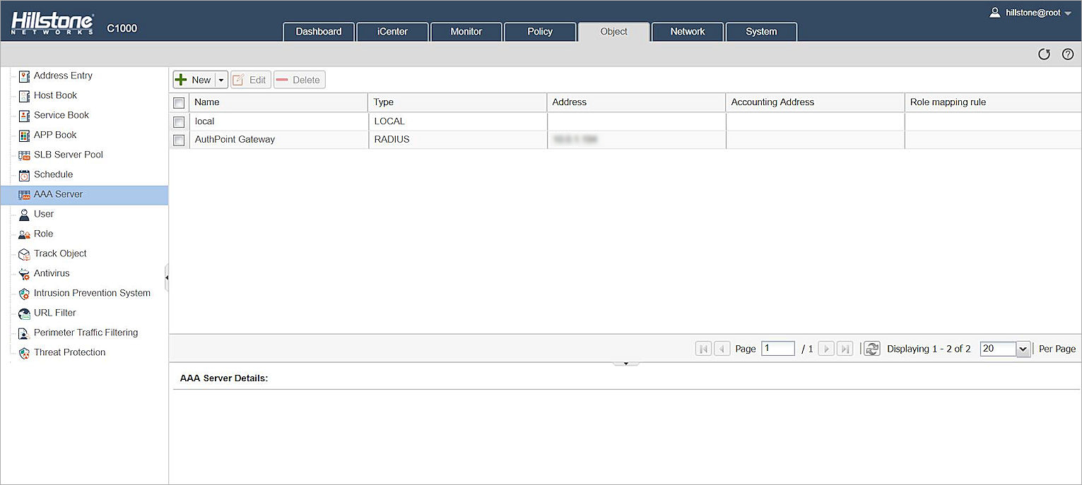Refresh the page with the reload icon
The height and width of the screenshot is (485, 1082).
click(1044, 54)
